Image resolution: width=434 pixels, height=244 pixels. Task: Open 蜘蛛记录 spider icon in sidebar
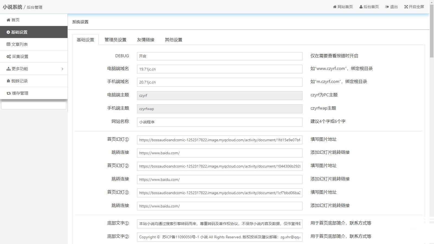pyautogui.click(x=8, y=81)
